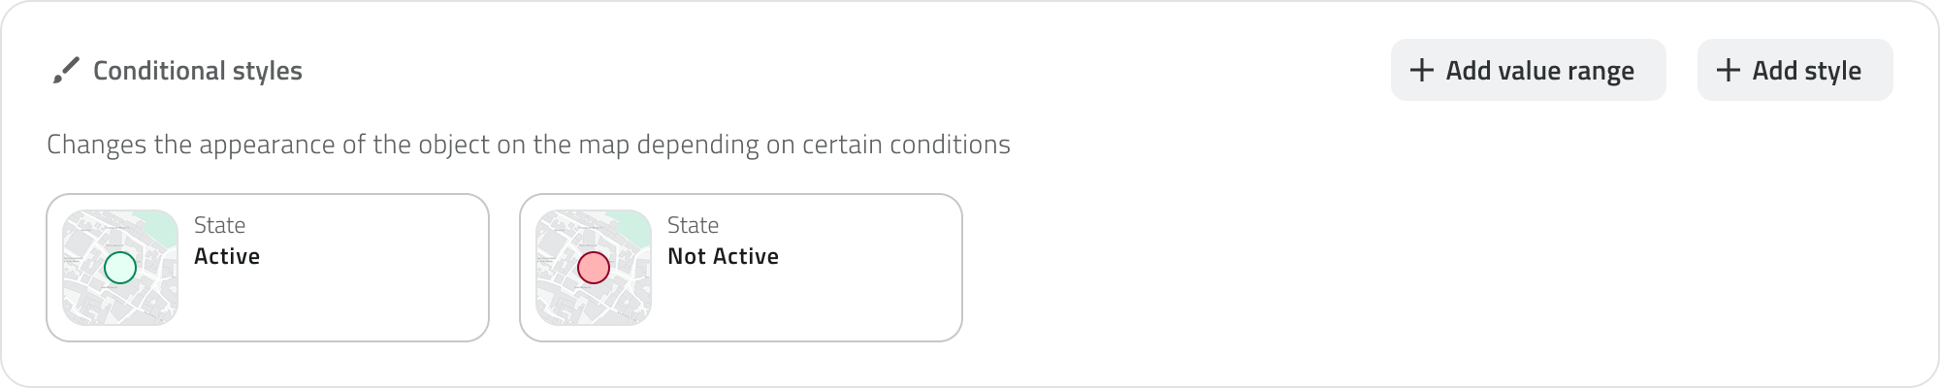Screen dimensions: 1940x388
Task: Click green park area in Active thumbnail
Action: point(160,229)
